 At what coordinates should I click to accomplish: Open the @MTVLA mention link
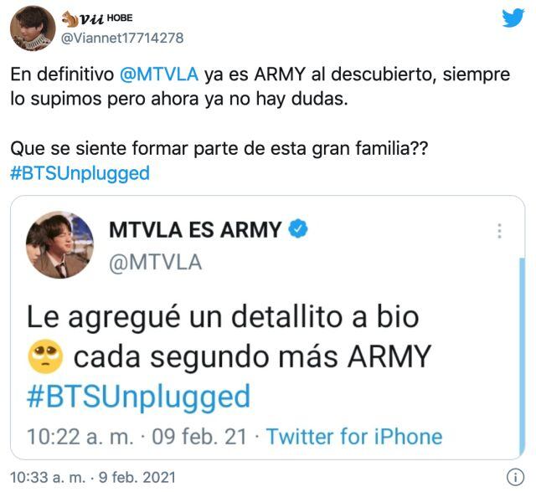click(159, 74)
